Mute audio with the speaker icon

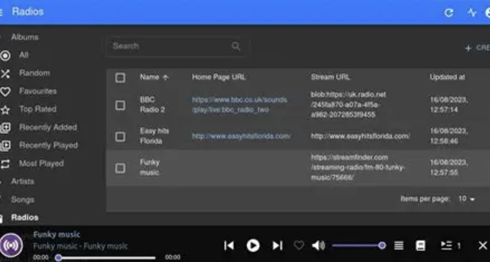point(318,246)
